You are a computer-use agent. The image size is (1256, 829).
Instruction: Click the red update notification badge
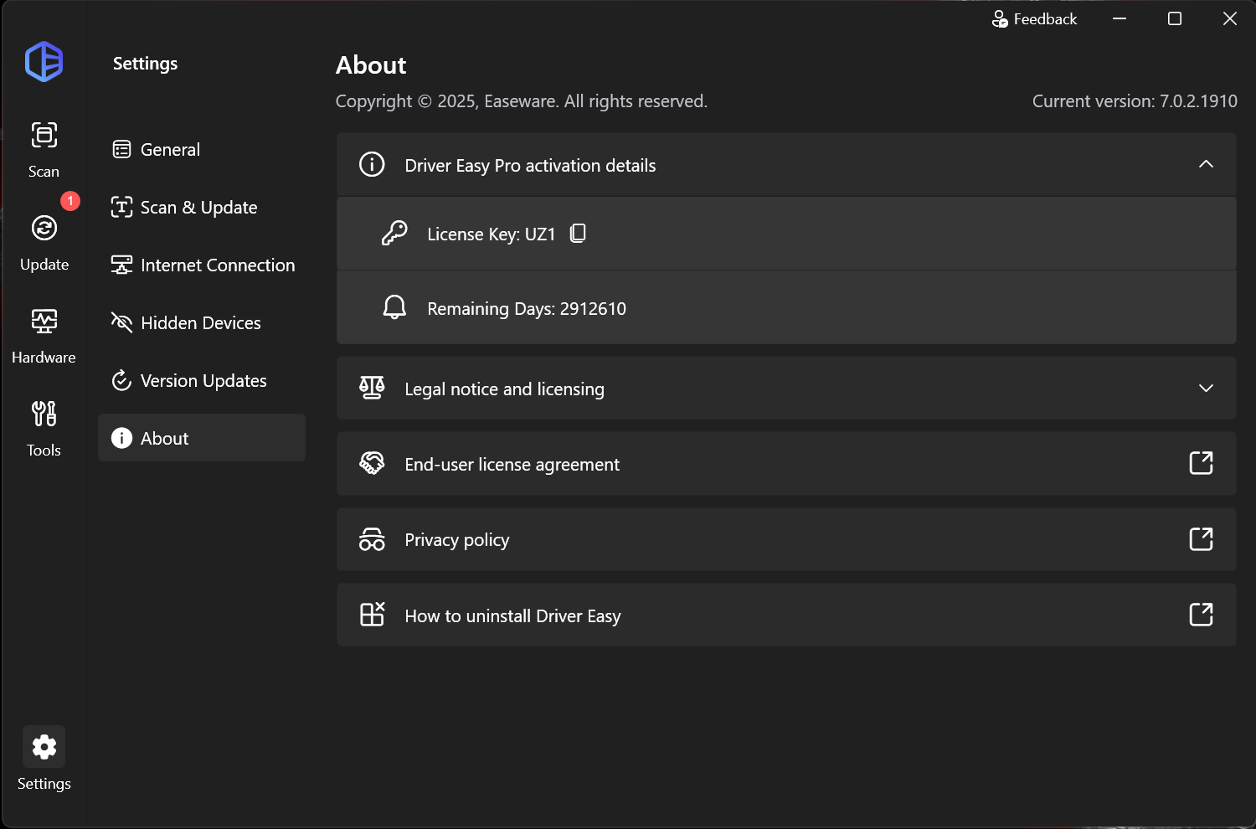(x=70, y=201)
